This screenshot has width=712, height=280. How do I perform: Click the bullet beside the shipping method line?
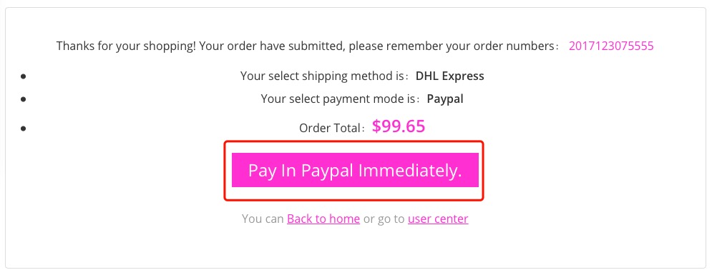23,76
